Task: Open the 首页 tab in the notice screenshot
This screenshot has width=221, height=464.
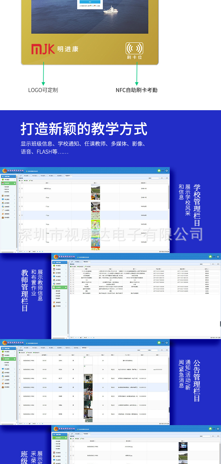Action: pos(72,262)
